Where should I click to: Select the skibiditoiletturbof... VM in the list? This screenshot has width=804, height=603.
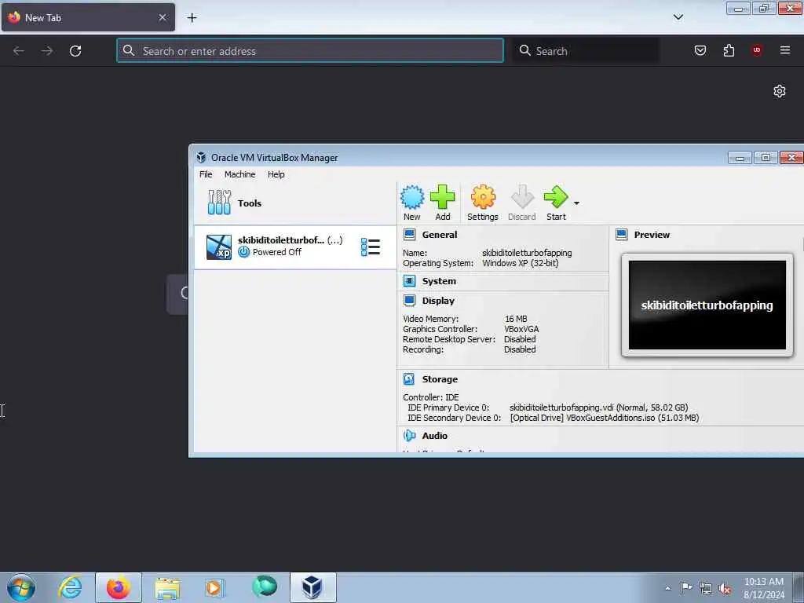pyautogui.click(x=295, y=247)
